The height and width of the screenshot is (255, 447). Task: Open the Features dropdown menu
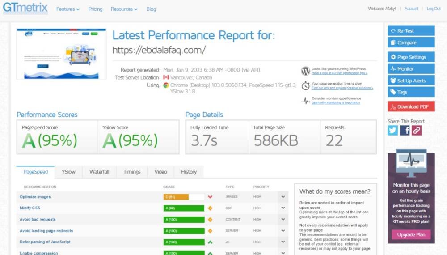[68, 9]
